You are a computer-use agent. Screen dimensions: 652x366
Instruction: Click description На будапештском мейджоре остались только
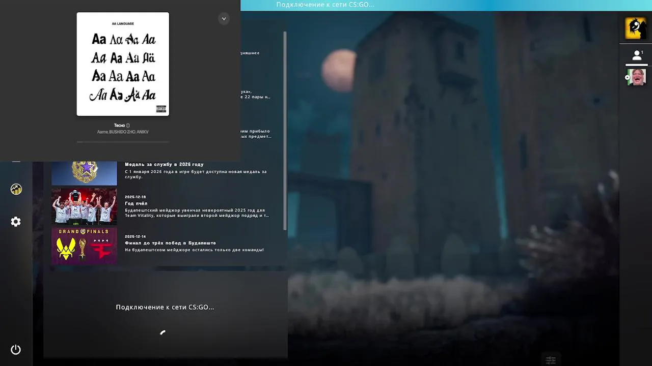[x=194, y=250]
